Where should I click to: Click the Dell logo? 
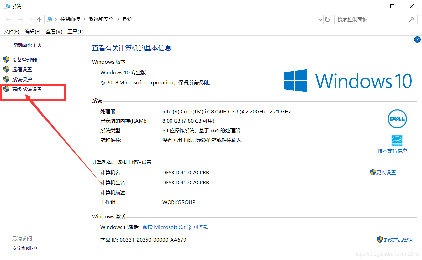click(397, 119)
